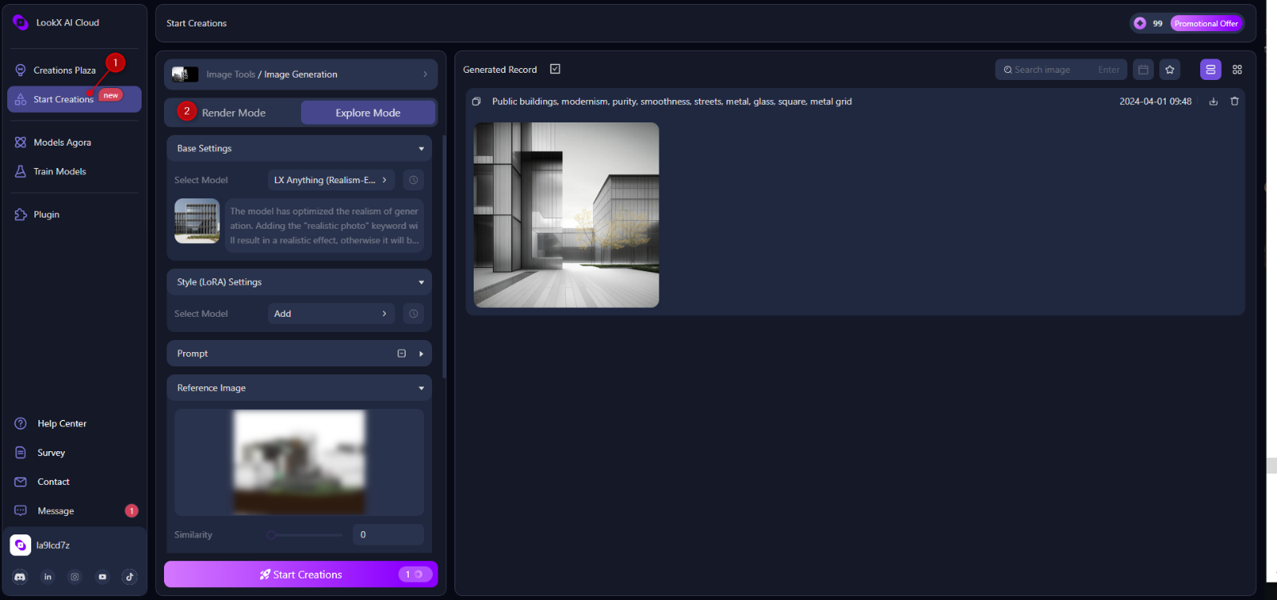
Task: Click the reference image preview
Action: pos(299,462)
